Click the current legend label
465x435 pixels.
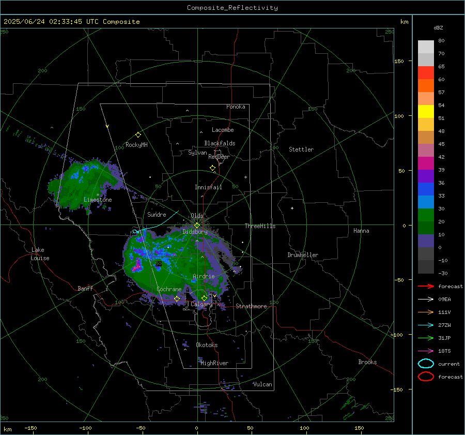(x=449, y=364)
